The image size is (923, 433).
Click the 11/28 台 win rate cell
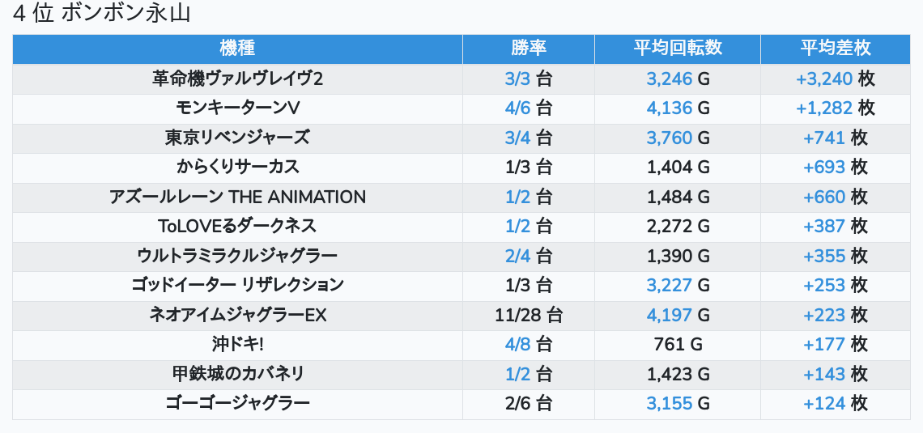click(x=528, y=315)
